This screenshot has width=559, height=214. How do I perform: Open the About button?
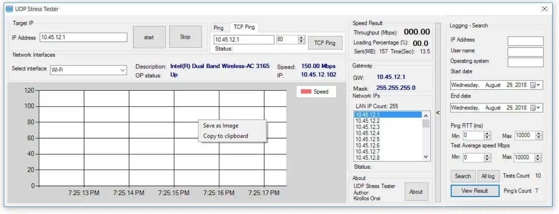416,192
